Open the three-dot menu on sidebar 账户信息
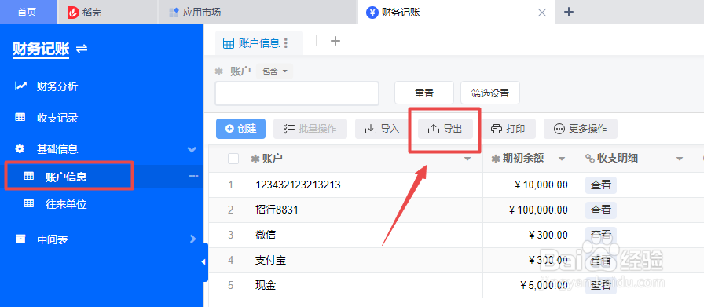This screenshot has height=307, width=704. click(194, 177)
